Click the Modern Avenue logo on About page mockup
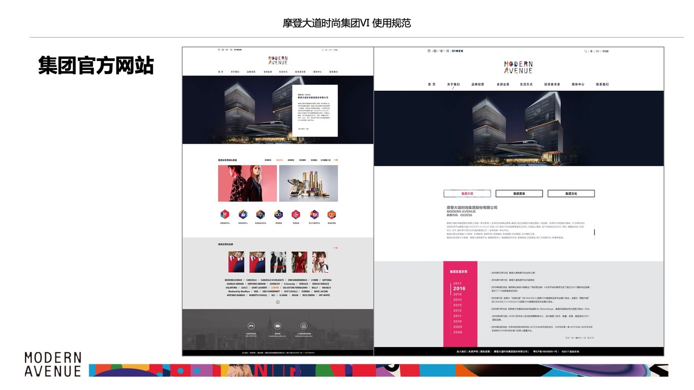Viewport: 694px width, 390px height. 518,68
